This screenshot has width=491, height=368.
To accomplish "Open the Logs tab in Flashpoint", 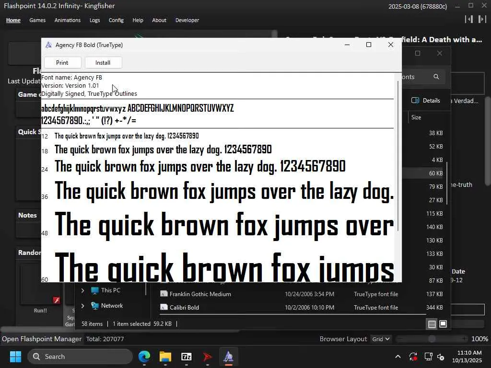I will pyautogui.click(x=94, y=20).
